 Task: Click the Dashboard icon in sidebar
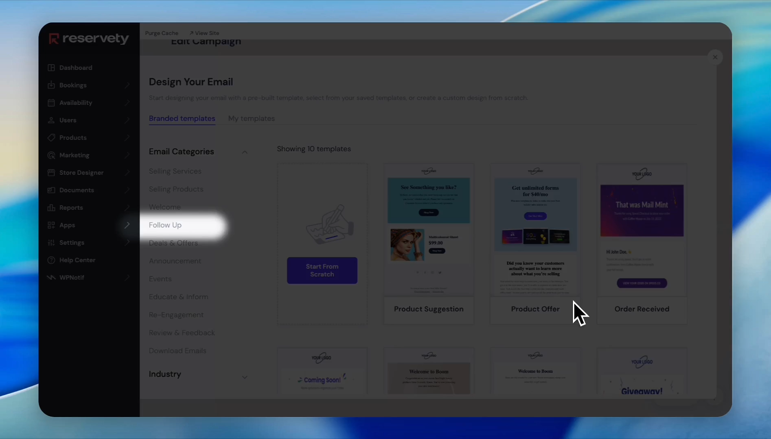[51, 67]
